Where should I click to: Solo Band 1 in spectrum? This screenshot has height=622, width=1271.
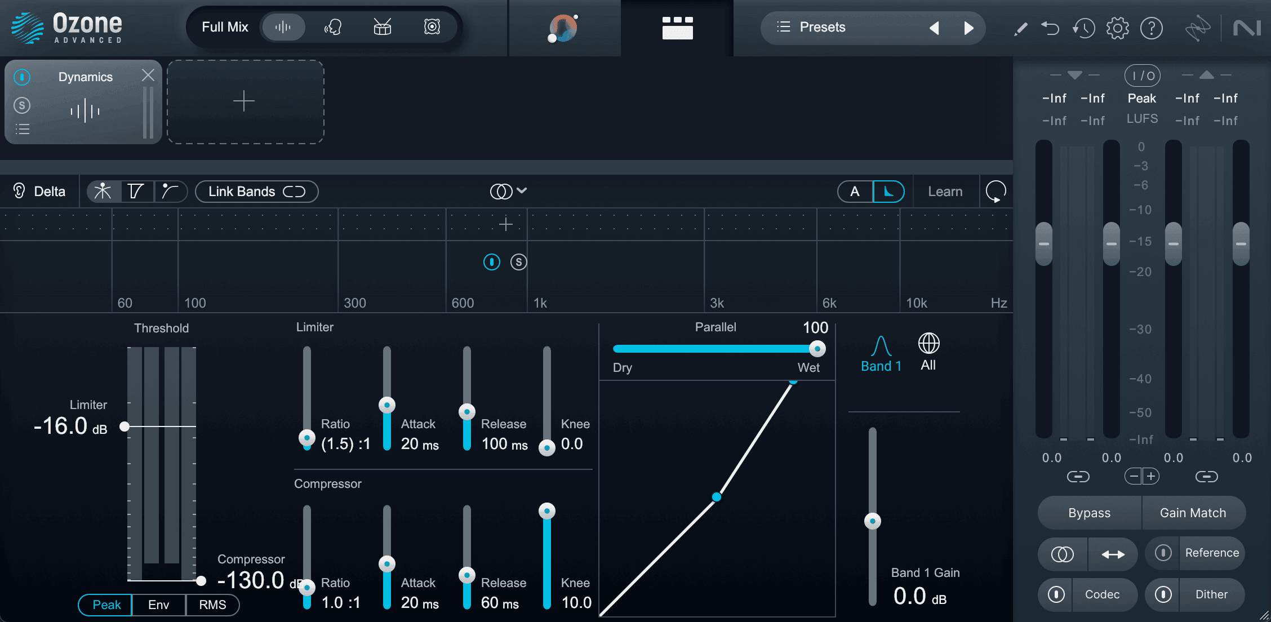point(519,262)
